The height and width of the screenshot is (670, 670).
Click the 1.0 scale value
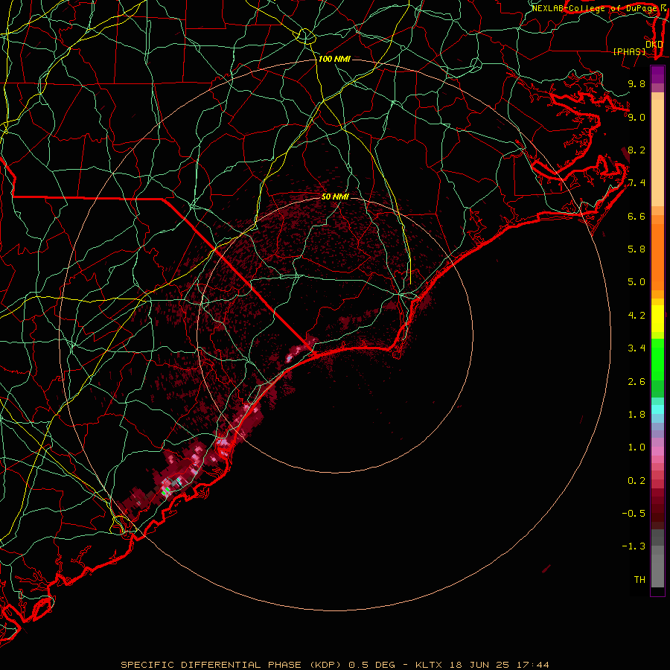coord(636,447)
